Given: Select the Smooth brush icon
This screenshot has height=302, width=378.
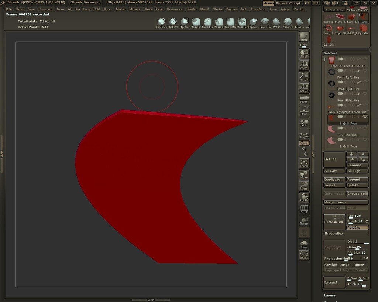Looking at the screenshot, I should (x=288, y=22).
